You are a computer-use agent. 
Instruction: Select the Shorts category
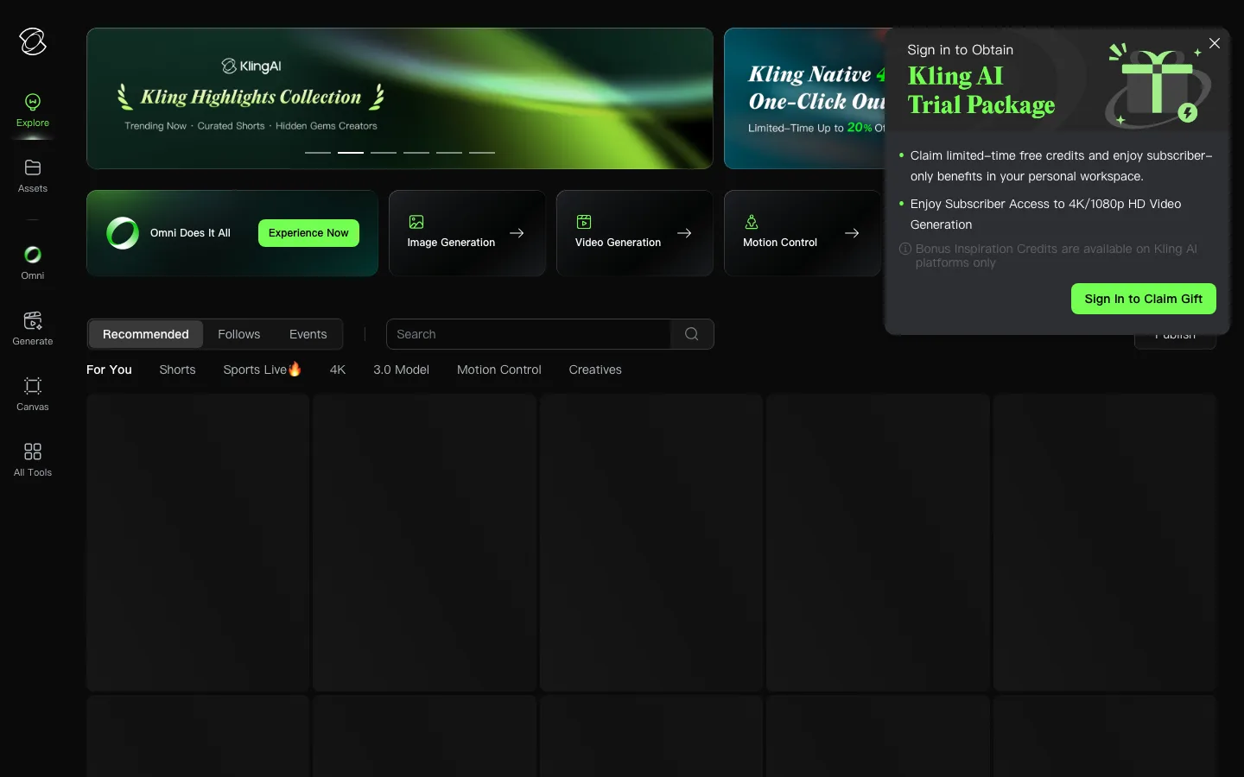[177, 370]
